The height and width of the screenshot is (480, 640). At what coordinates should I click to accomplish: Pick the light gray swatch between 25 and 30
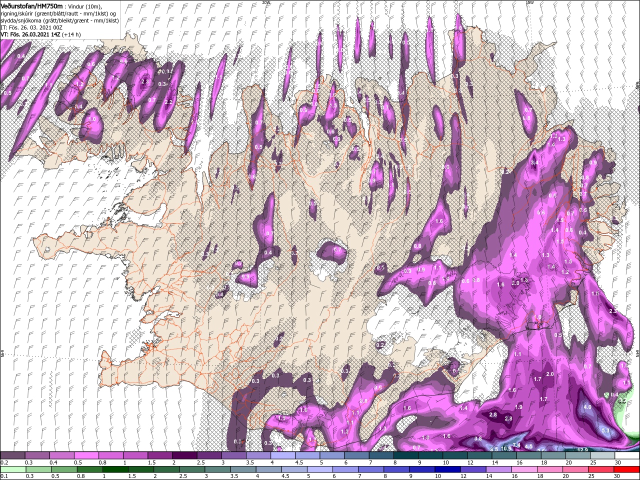[603, 455]
